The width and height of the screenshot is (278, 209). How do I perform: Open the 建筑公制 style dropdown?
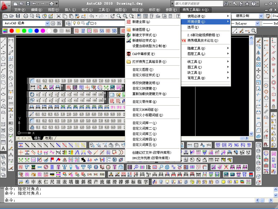click(x=261, y=16)
